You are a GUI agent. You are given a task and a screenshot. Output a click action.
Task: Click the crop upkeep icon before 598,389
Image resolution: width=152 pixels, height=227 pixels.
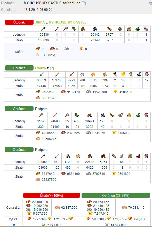click(88, 219)
